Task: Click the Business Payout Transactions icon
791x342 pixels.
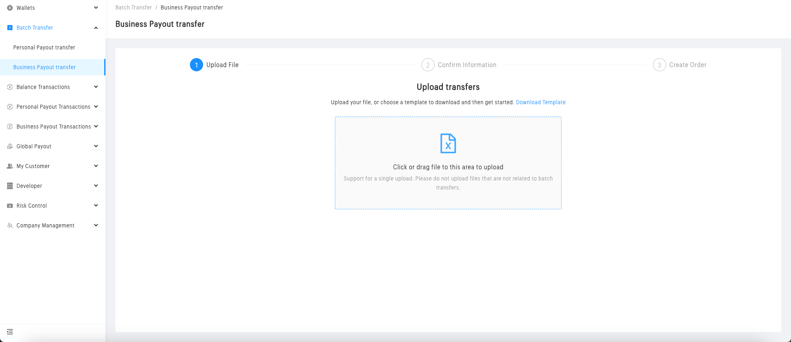Action: click(10, 126)
